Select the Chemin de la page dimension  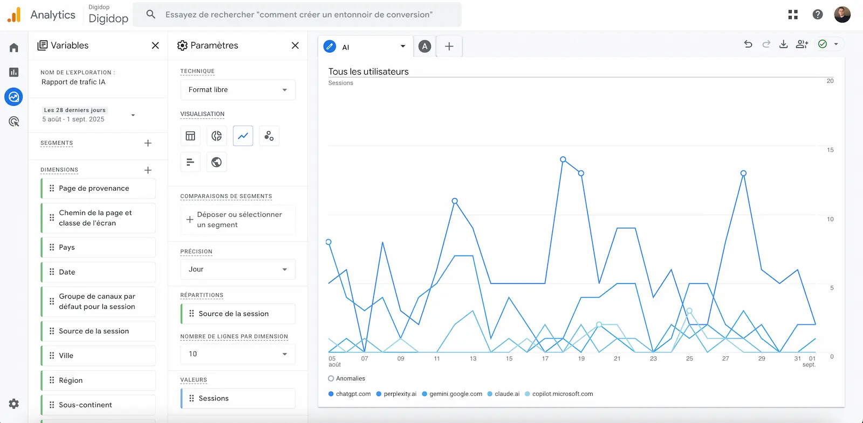tap(98, 218)
